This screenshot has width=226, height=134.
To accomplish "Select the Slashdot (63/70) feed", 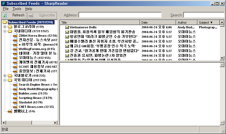I will [x=31, y=102].
